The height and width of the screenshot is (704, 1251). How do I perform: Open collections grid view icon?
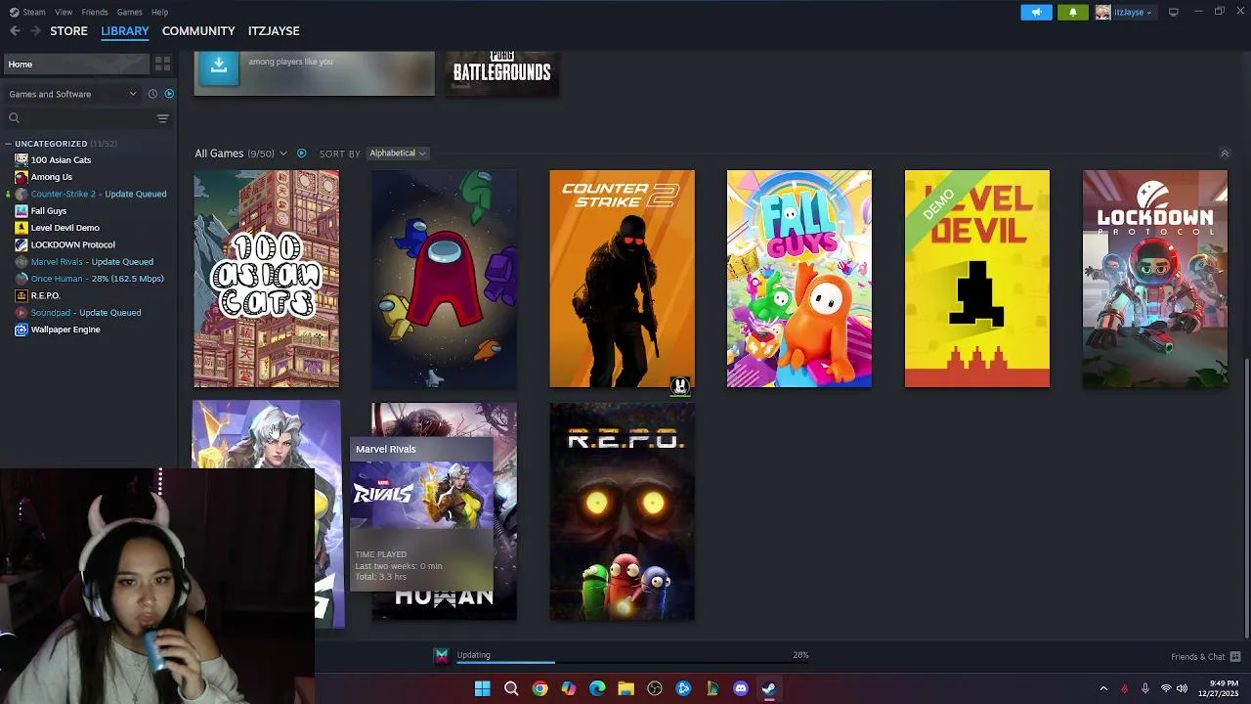(163, 65)
